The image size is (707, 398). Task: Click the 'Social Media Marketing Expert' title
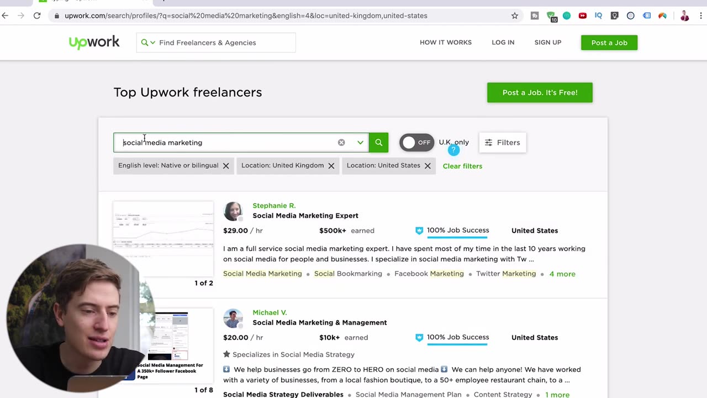305,216
